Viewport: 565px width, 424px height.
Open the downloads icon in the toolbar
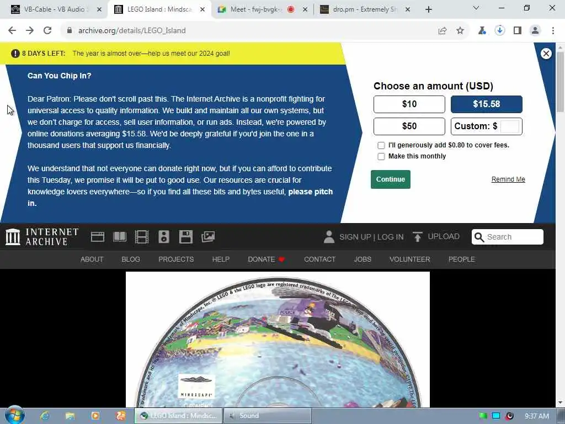tap(500, 31)
